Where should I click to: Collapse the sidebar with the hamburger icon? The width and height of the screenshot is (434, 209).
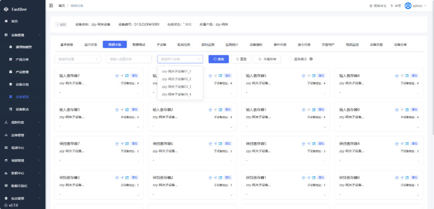[51, 6]
